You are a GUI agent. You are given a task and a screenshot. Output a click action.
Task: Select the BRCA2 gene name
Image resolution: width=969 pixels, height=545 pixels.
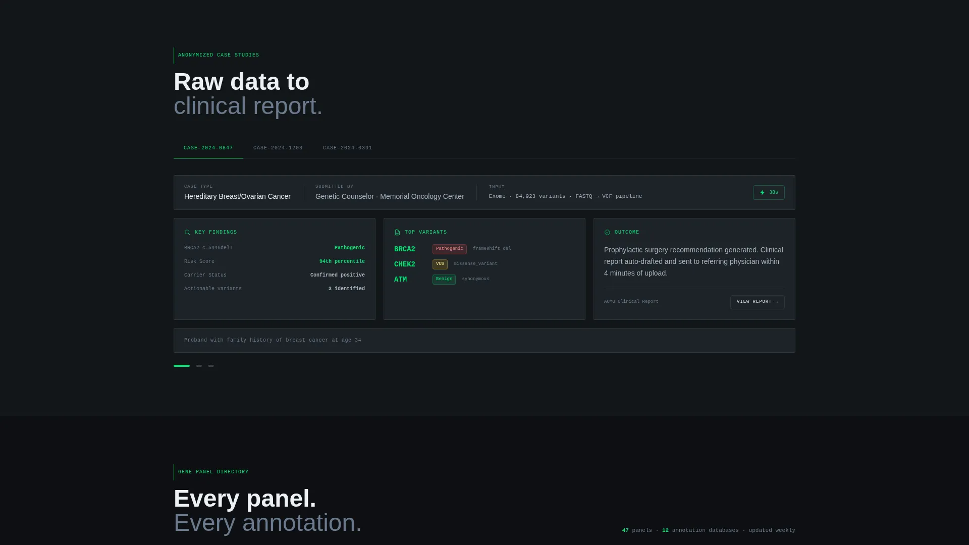[x=404, y=249]
